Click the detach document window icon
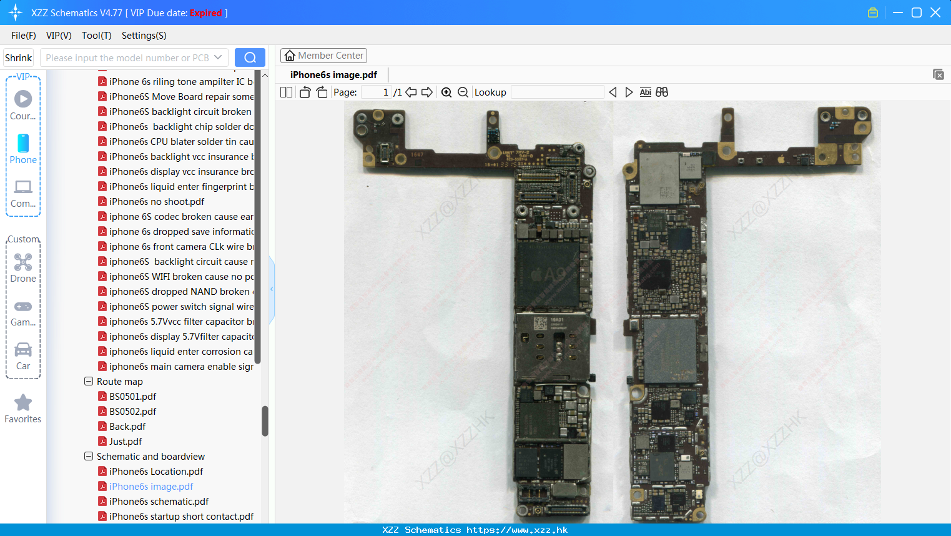Screen dimensions: 951x536 pos(938,74)
